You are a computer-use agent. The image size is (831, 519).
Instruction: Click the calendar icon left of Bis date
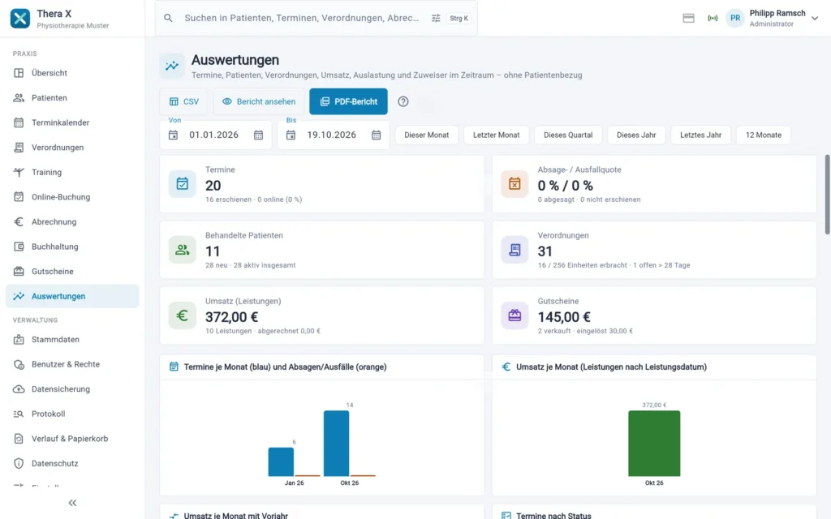tap(291, 135)
